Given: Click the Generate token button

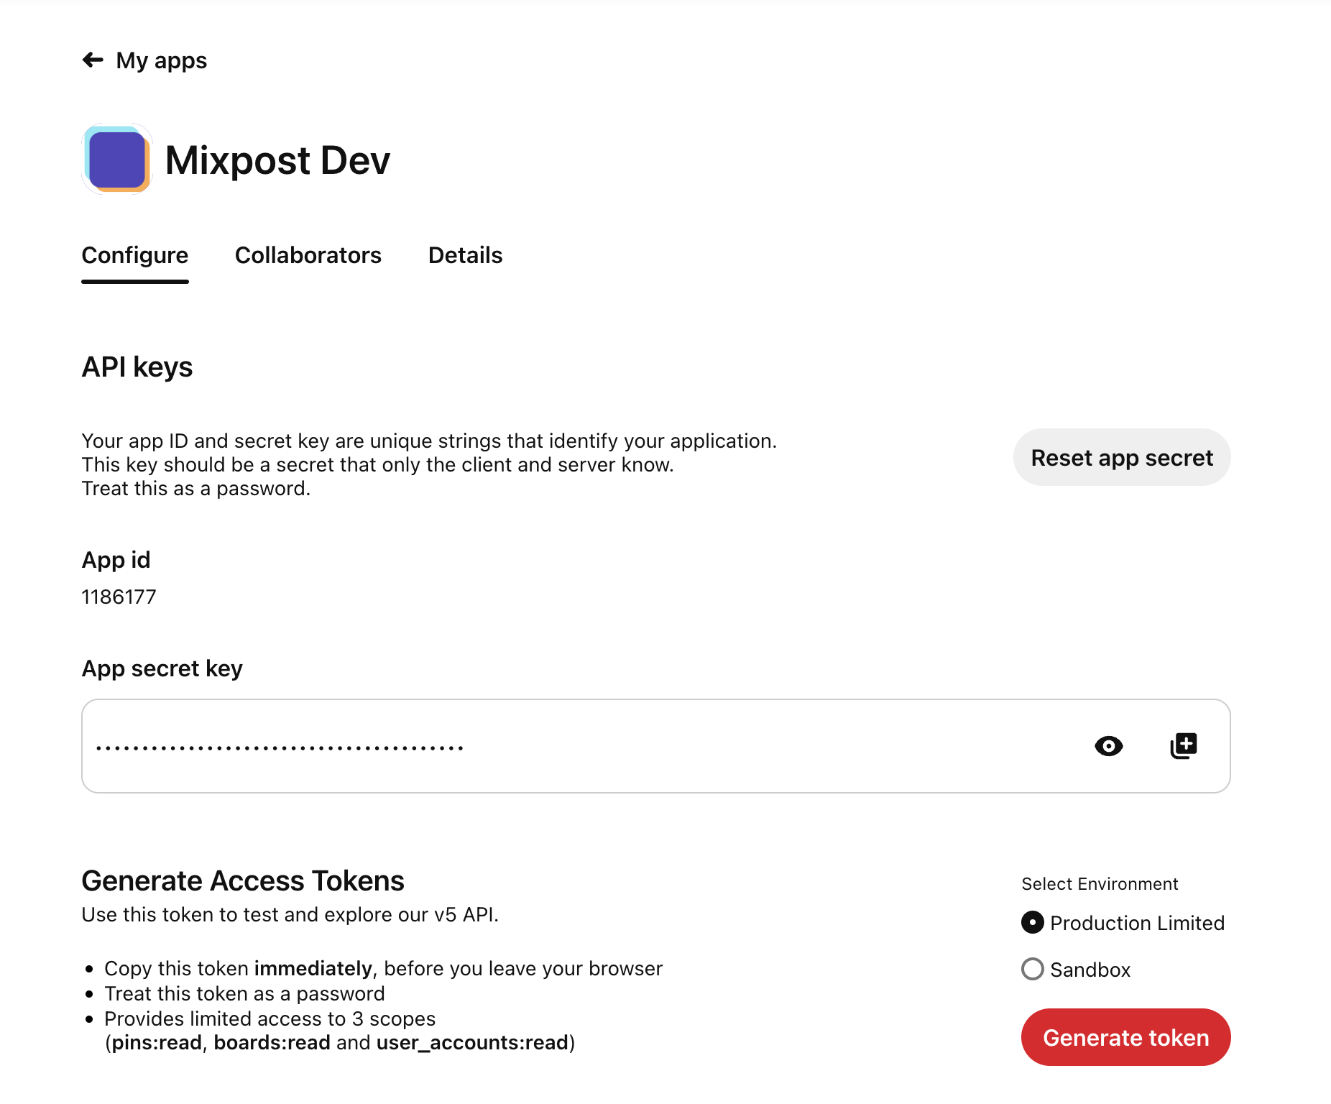Looking at the screenshot, I should (x=1125, y=1038).
